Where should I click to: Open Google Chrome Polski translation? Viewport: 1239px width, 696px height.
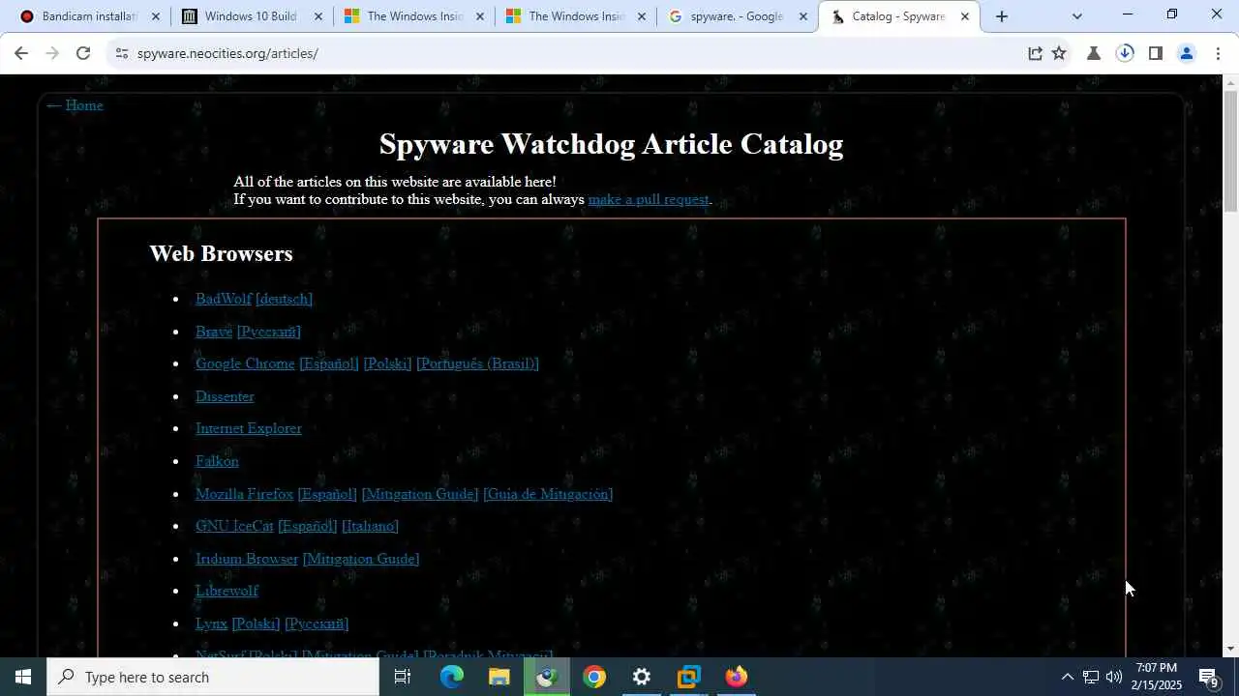coord(387,363)
